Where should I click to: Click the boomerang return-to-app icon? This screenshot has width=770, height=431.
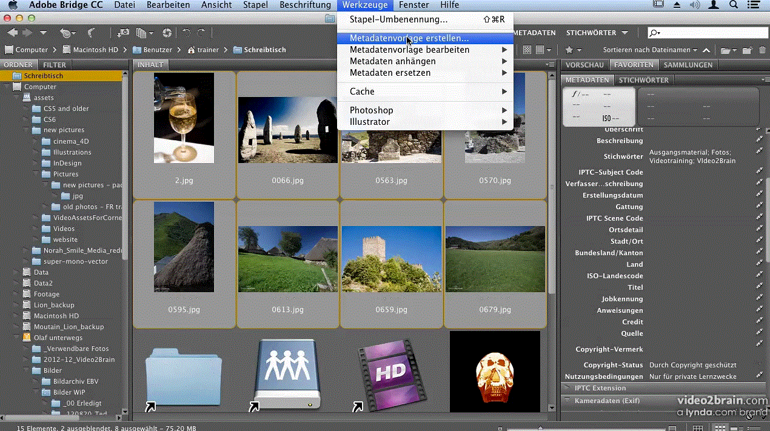tap(92, 33)
